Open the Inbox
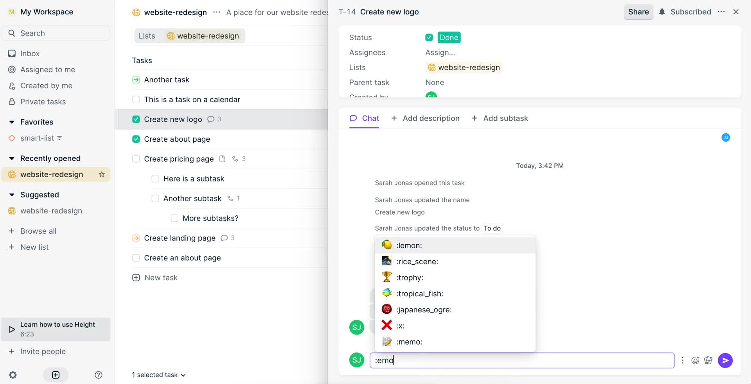This screenshot has width=751, height=384. tap(30, 53)
